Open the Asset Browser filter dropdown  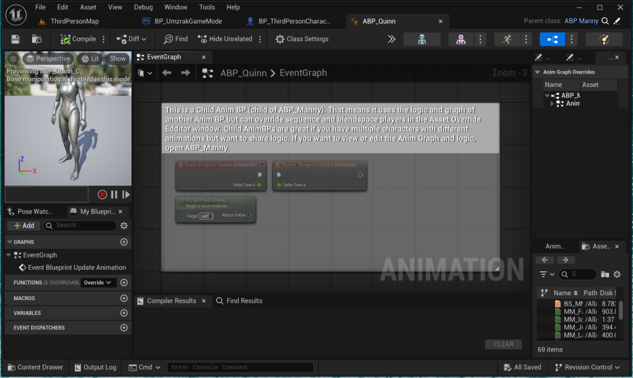pyautogui.click(x=547, y=275)
